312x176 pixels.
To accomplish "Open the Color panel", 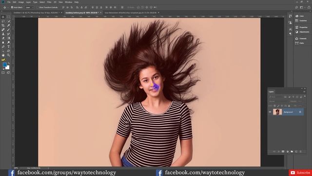I will 300,16.
